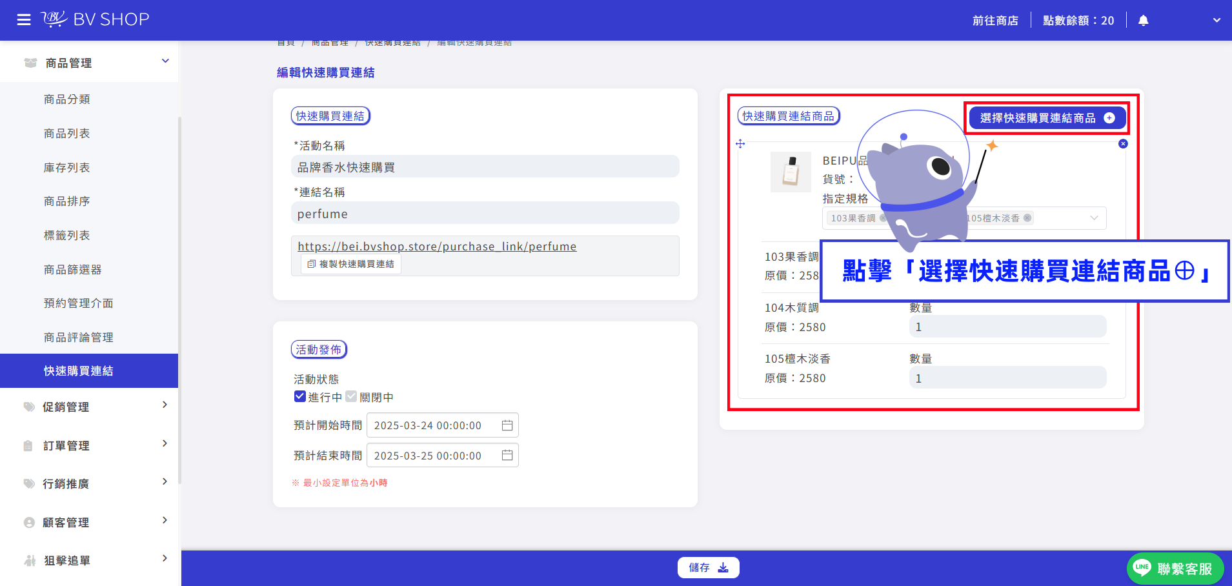Open the bei.bvshop.store purchase link URL
The image size is (1232, 586).
click(x=437, y=247)
